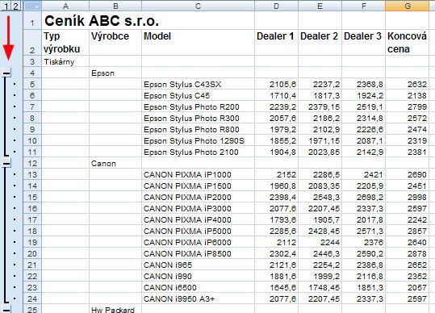Screen dimensions: 435x313
Task: Select column B header
Action: click(x=115, y=6)
